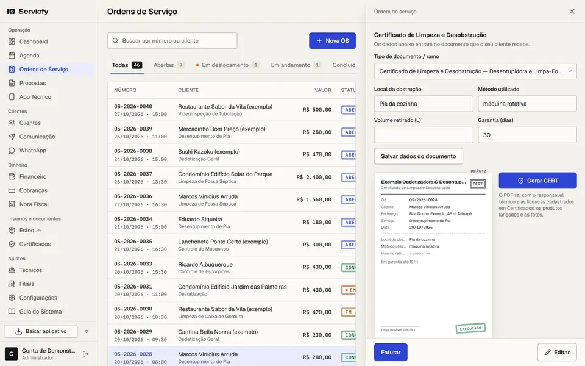Screen dimensions: 585x366
Task: Click the Nota Fiscal receipt icon
Action: 12,204
